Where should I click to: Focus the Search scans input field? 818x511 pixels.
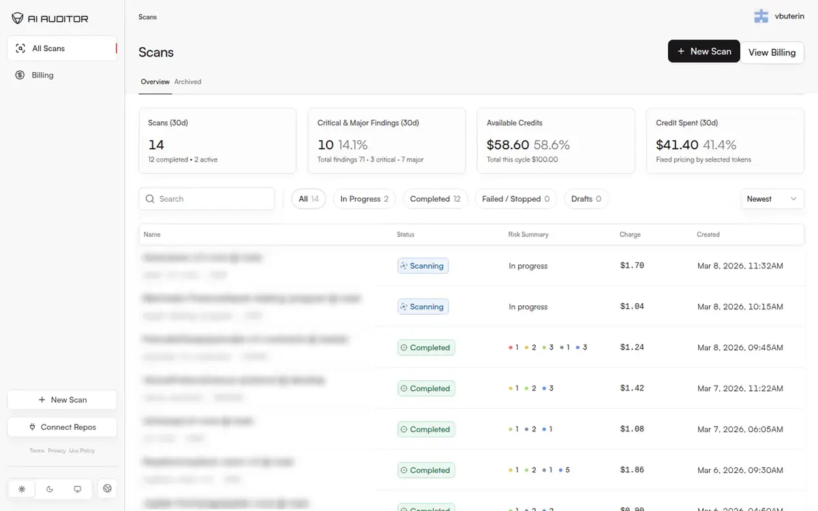(x=207, y=199)
